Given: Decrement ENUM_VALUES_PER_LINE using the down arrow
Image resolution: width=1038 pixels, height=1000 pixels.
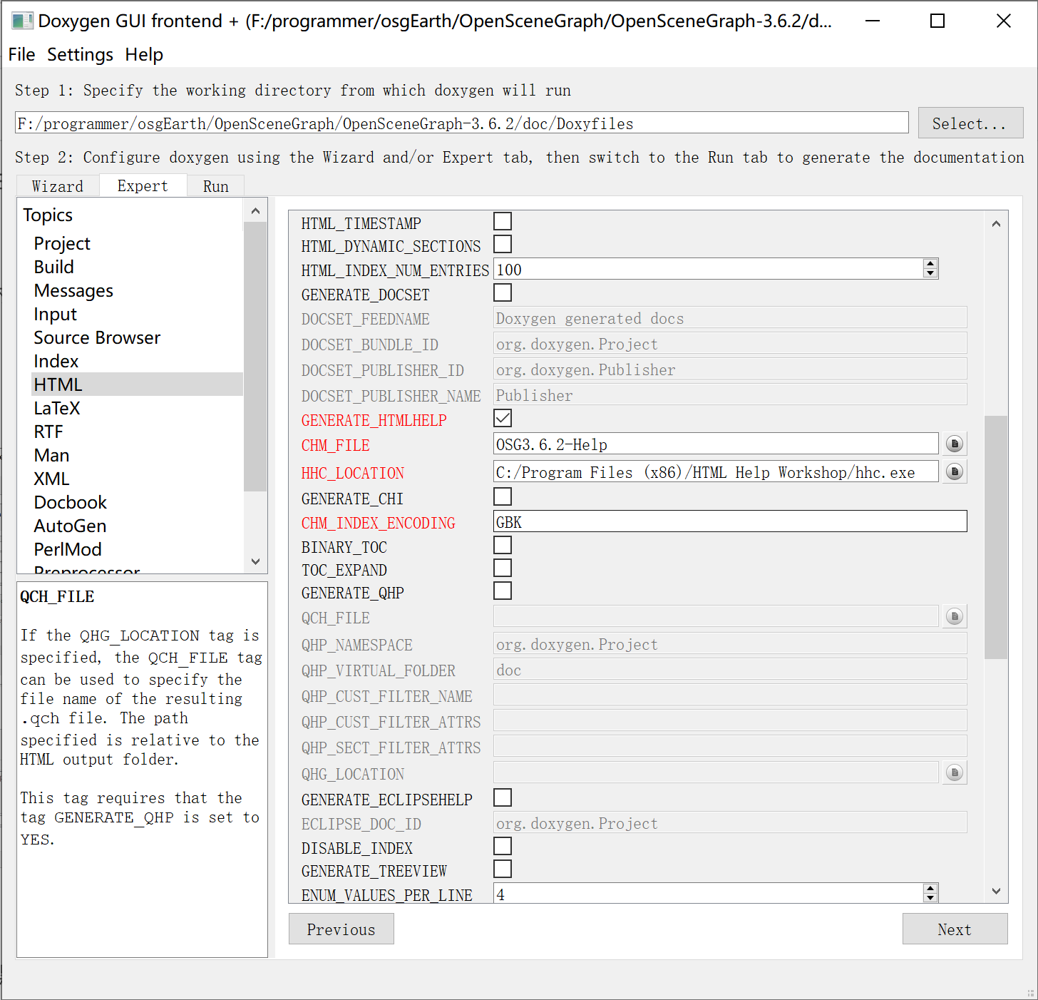Looking at the screenshot, I should [930, 897].
